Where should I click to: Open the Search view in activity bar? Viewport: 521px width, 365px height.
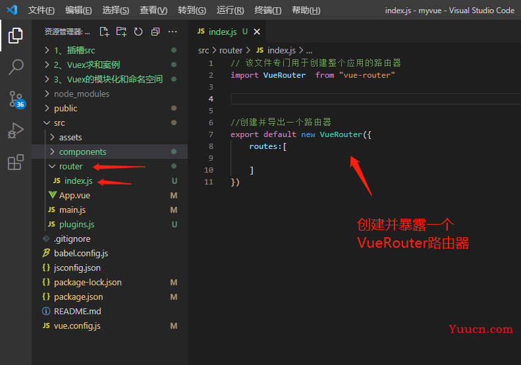(x=15, y=67)
